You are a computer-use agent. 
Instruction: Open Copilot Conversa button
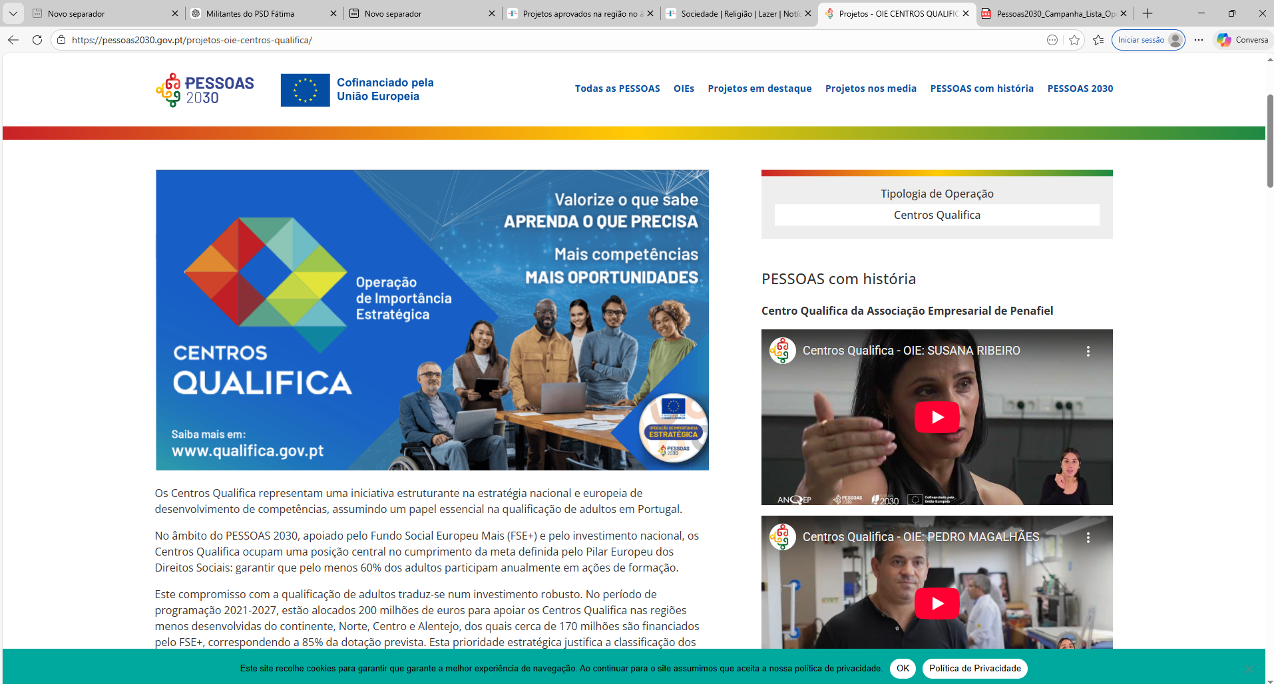tap(1243, 40)
